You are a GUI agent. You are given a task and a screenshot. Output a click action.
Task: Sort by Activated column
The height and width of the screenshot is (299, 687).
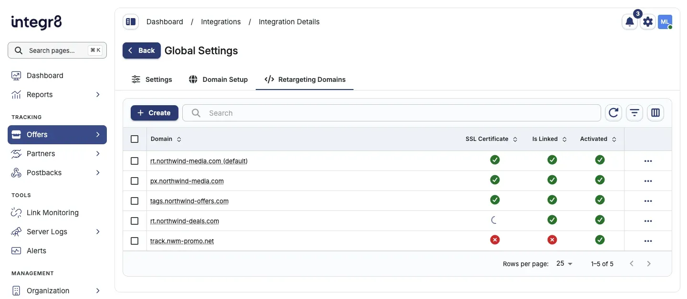coord(598,139)
